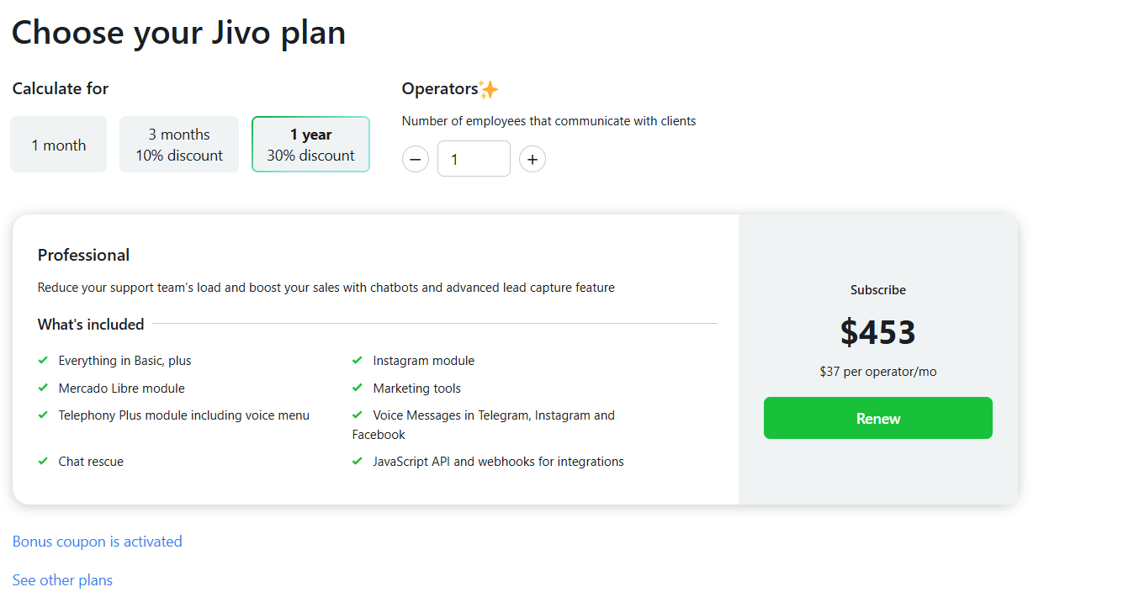Click the checkmark beside Marketing tools
This screenshot has width=1134, height=608.
[x=357, y=388]
